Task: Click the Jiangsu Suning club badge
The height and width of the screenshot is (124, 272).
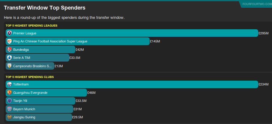Action: click(x=9, y=117)
